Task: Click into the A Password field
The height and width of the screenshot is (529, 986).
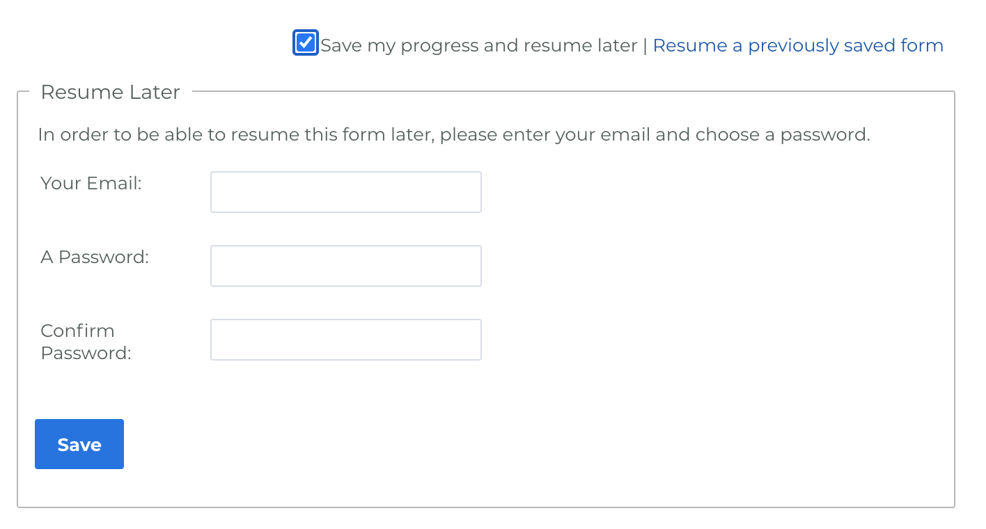Action: coord(345,266)
